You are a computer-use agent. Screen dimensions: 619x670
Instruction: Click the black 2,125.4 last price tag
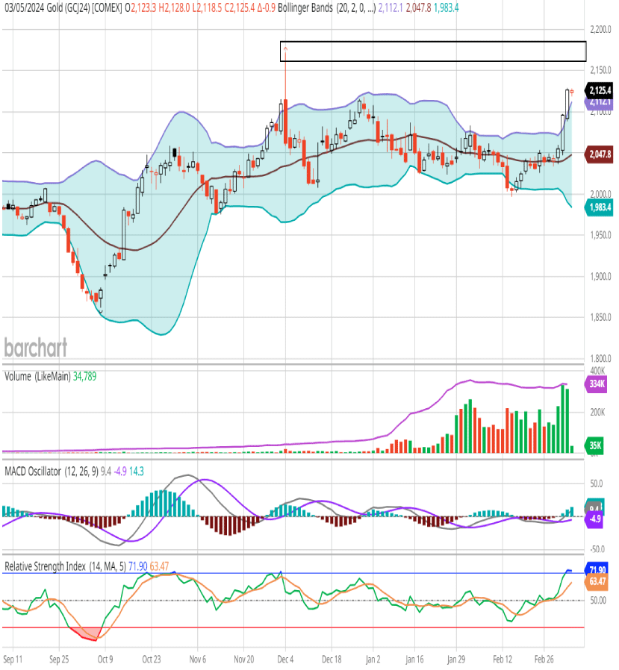pyautogui.click(x=600, y=90)
